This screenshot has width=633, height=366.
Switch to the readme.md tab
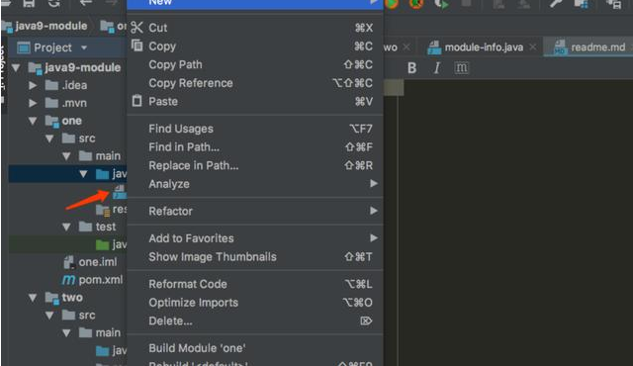[x=589, y=47]
